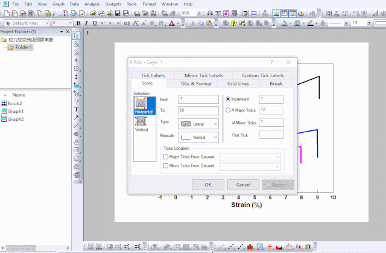Click the Scatter plot icon in bottom toolbar
Viewport: 386px width, 253px height.
[x=231, y=246]
